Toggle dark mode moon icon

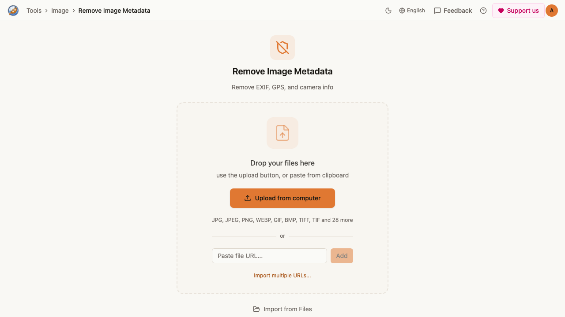coord(388,11)
